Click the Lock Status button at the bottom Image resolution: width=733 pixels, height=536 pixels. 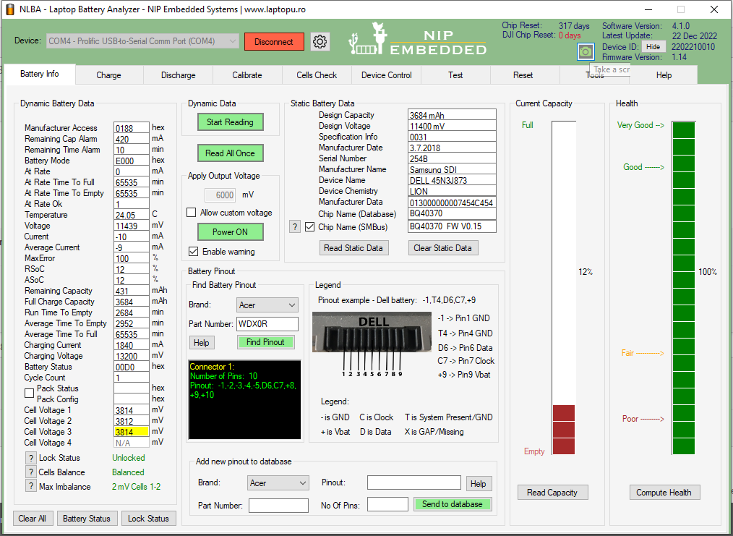(148, 518)
